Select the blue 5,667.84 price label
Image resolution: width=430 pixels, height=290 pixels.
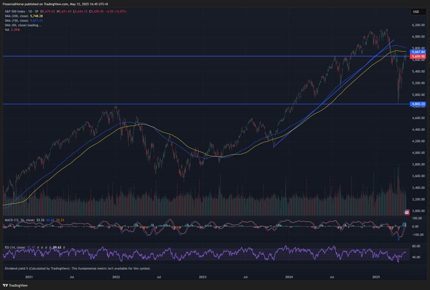tap(418, 52)
